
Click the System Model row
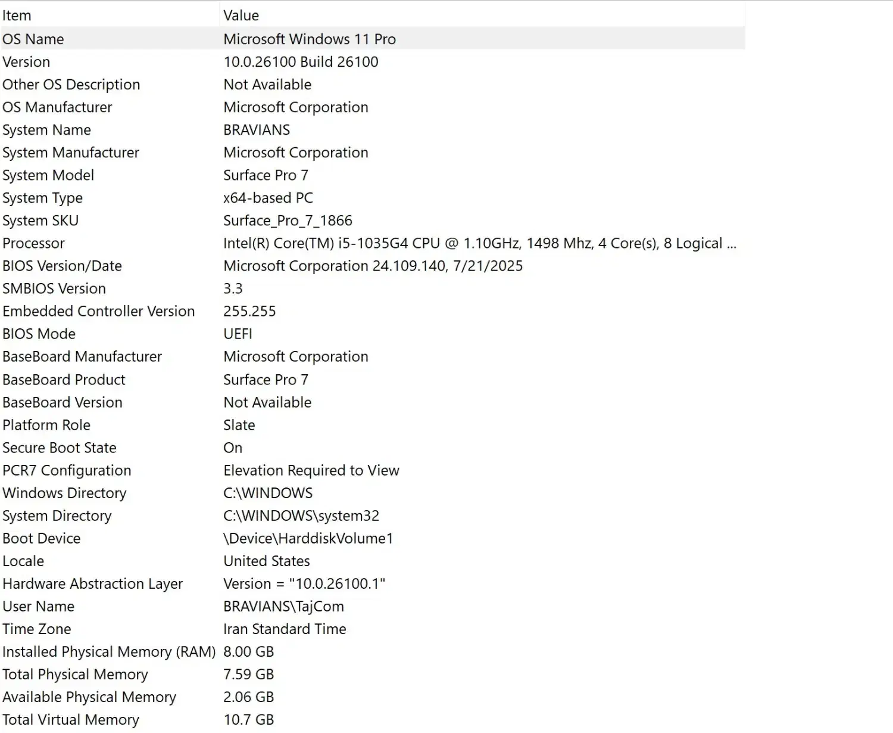[x=48, y=175]
